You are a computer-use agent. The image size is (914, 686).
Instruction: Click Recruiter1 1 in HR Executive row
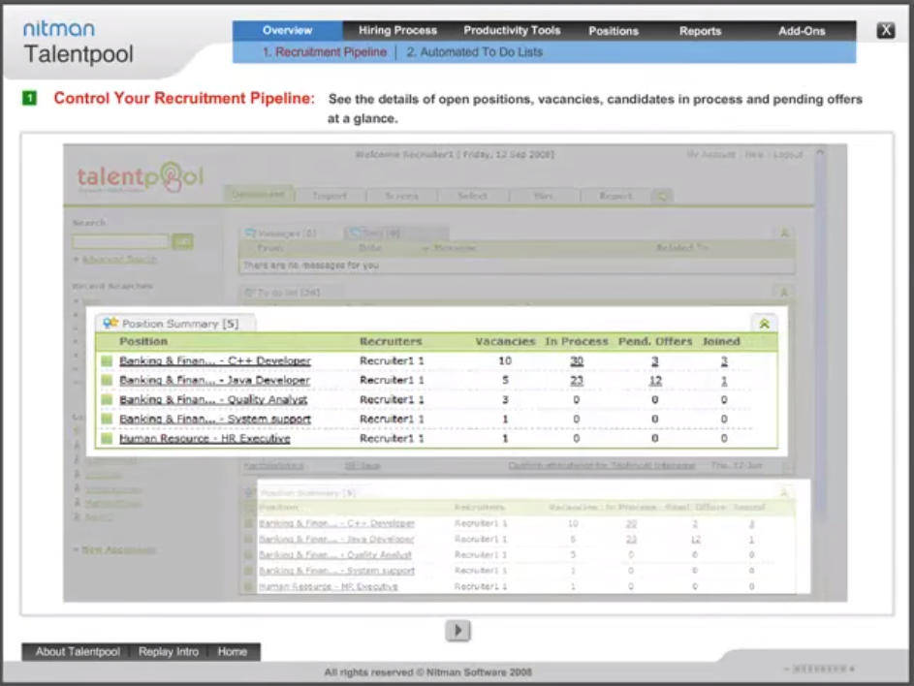point(392,438)
